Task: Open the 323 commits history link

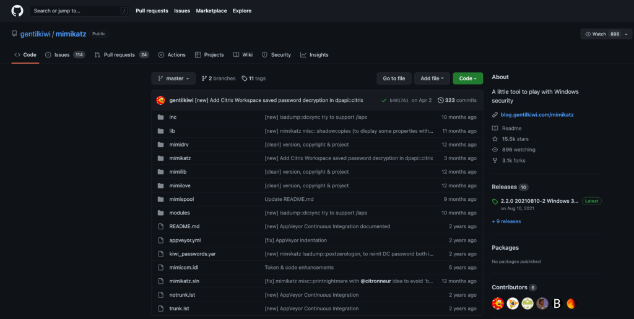Action: pyautogui.click(x=457, y=100)
